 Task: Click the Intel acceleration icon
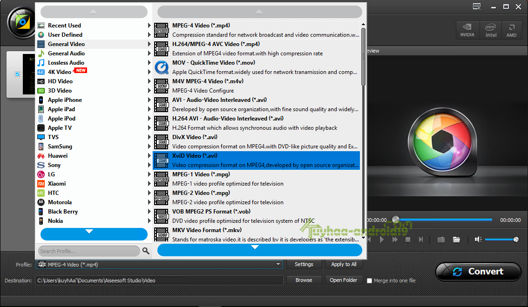[x=491, y=30]
